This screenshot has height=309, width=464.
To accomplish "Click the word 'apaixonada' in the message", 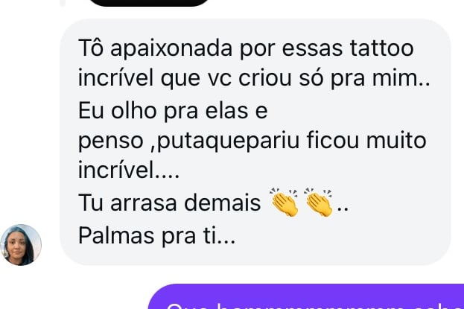I will (171, 49).
